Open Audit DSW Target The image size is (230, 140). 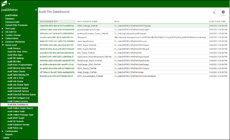[16, 118]
